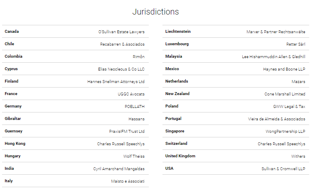Image resolution: width=320 pixels, height=193 pixels.
Task: Go to the Cyprus jurisdiction
Action: (x=11, y=69)
